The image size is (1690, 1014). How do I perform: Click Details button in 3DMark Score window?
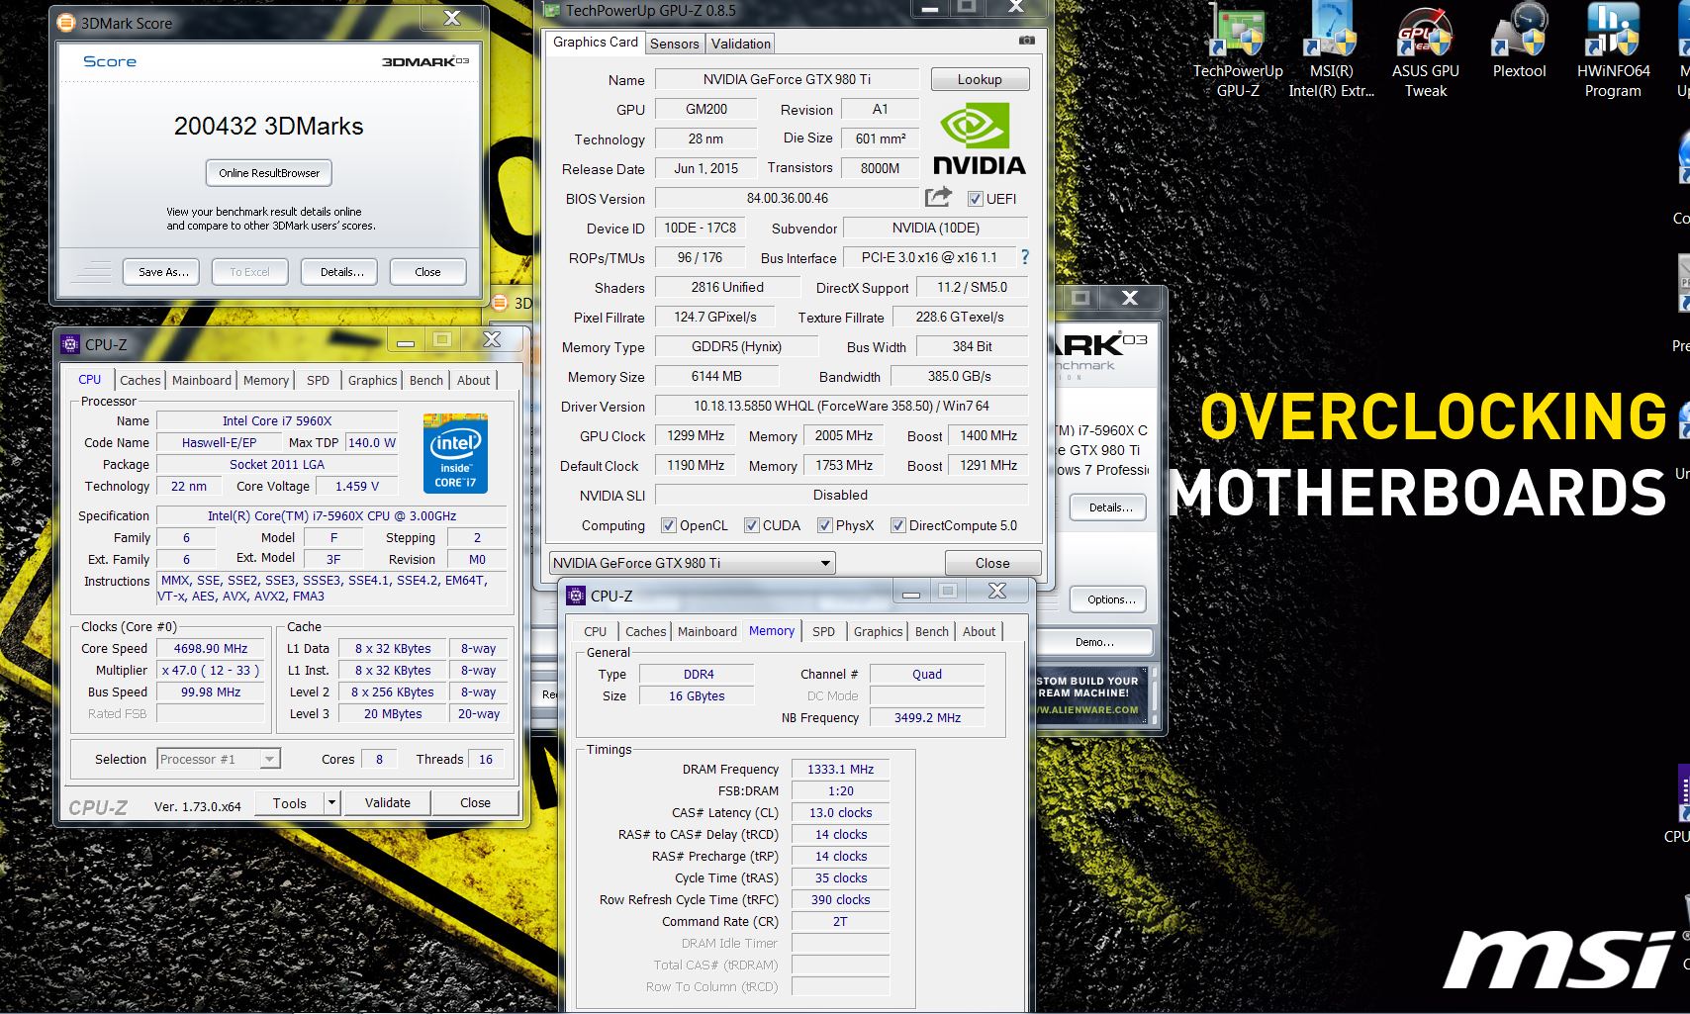point(341,271)
